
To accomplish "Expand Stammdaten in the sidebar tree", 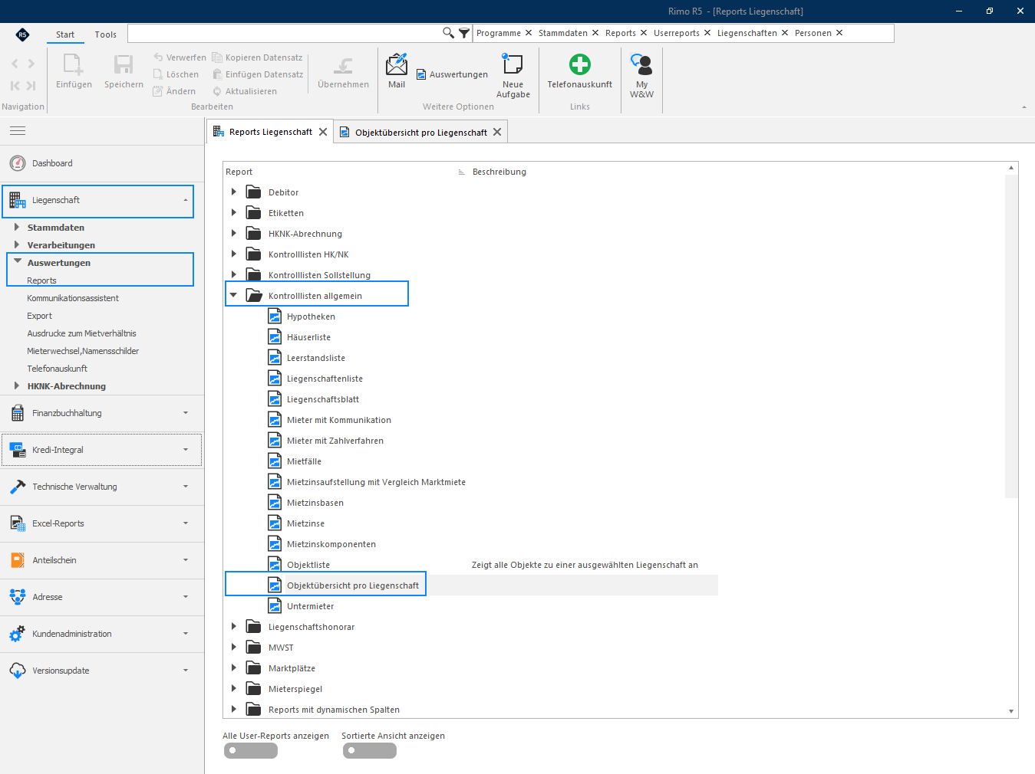I will [x=16, y=227].
